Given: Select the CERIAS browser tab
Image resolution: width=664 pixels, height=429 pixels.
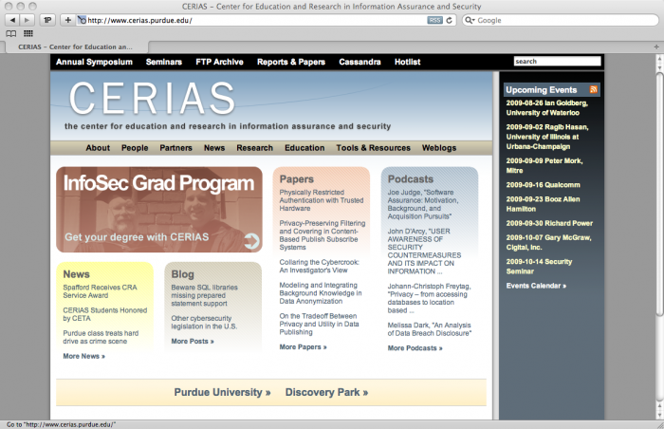Looking at the screenshot, I should coord(75,47).
